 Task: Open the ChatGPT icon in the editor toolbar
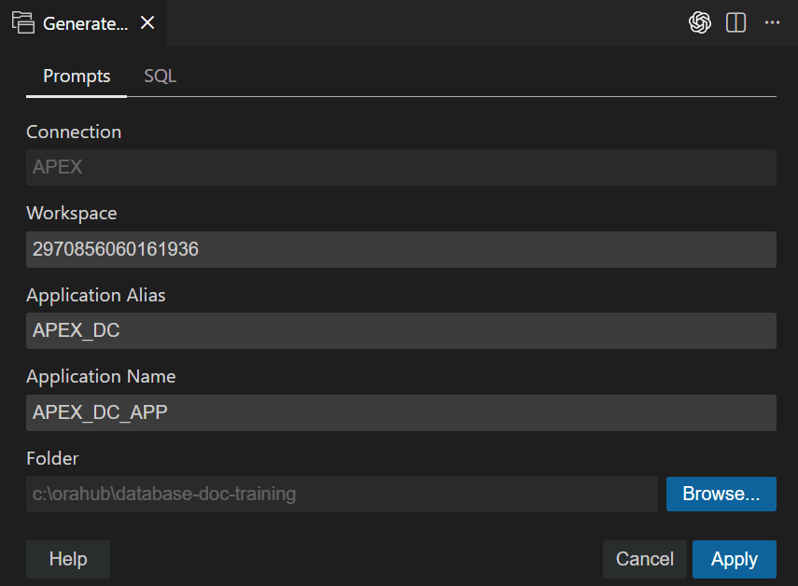coord(700,22)
